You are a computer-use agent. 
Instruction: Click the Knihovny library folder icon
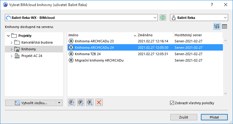coord(17,49)
